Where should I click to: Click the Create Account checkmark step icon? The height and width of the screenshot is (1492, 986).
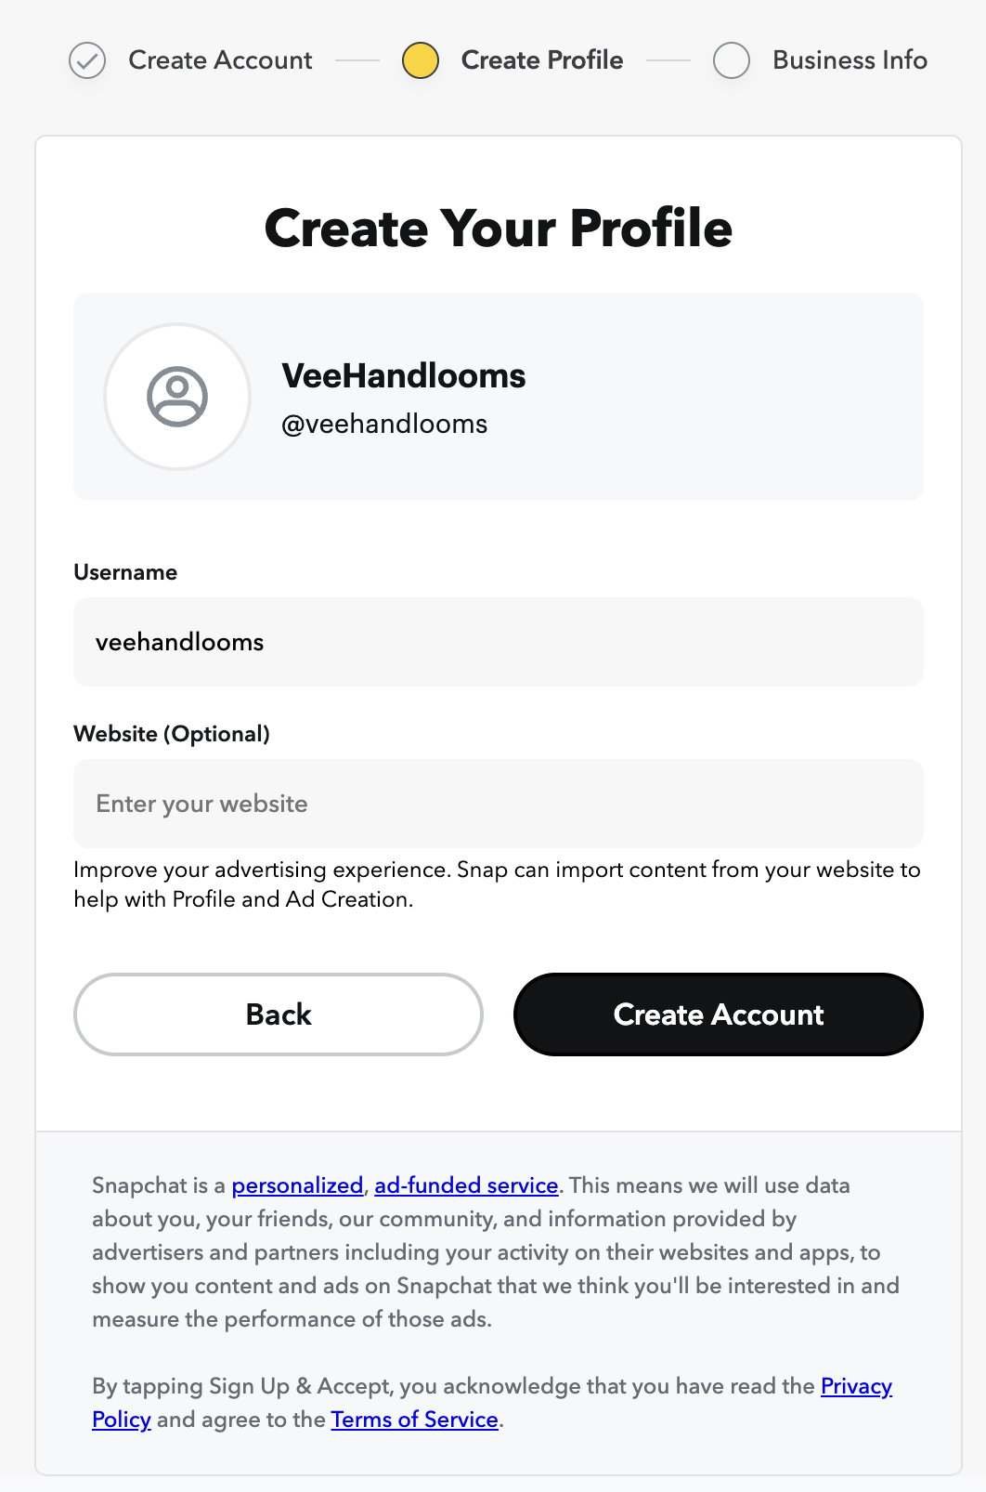[x=87, y=60]
